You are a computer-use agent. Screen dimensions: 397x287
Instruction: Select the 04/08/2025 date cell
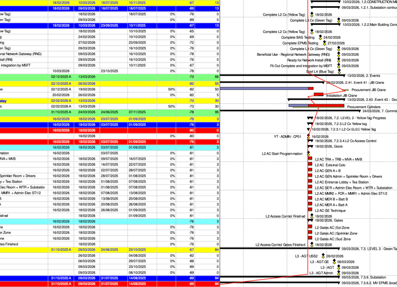(x=137, y=255)
